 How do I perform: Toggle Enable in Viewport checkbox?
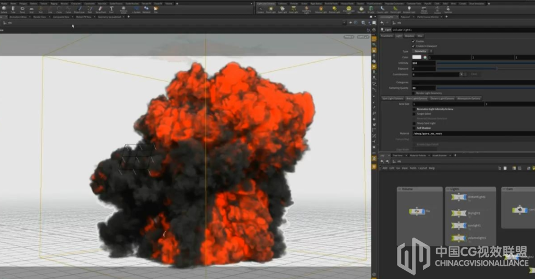(413, 46)
